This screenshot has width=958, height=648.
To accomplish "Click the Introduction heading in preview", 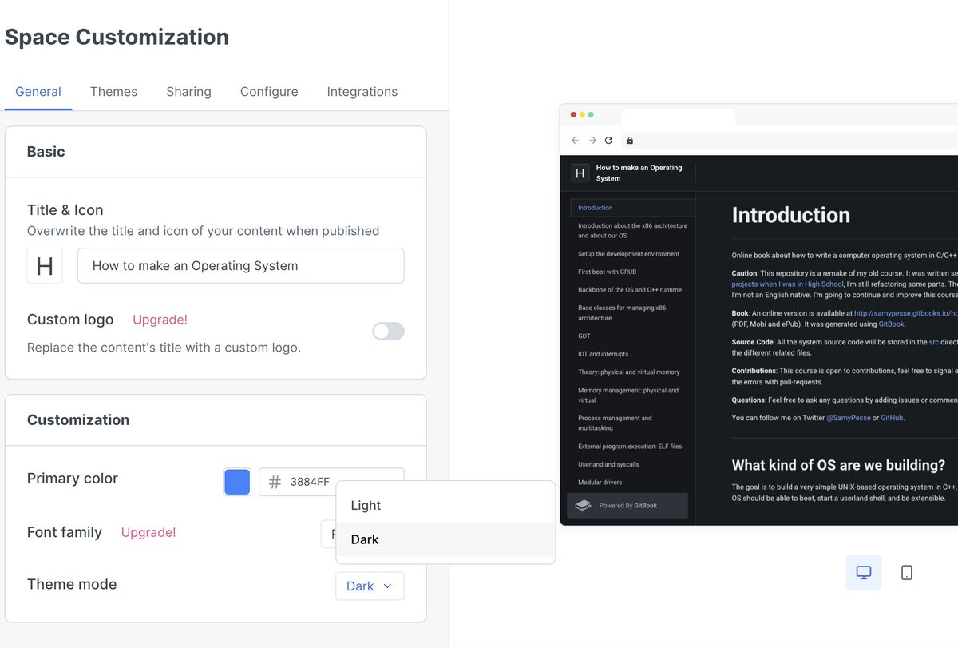I will point(791,215).
